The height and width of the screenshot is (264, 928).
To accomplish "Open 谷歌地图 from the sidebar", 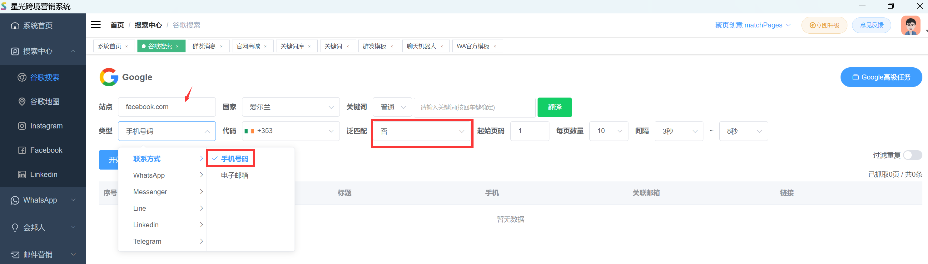I will (x=43, y=102).
